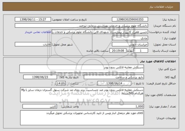
Task: Click the label تعداد / مقدار مورد نیاز
Action: (162, 107)
